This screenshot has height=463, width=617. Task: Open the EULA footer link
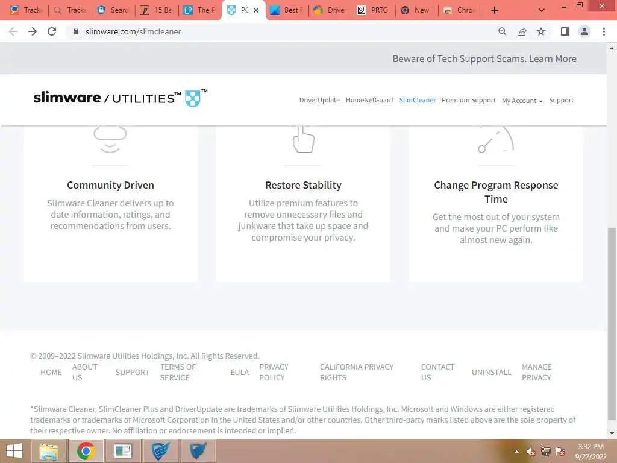point(240,372)
